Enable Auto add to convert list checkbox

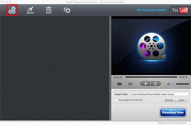coord(116,100)
